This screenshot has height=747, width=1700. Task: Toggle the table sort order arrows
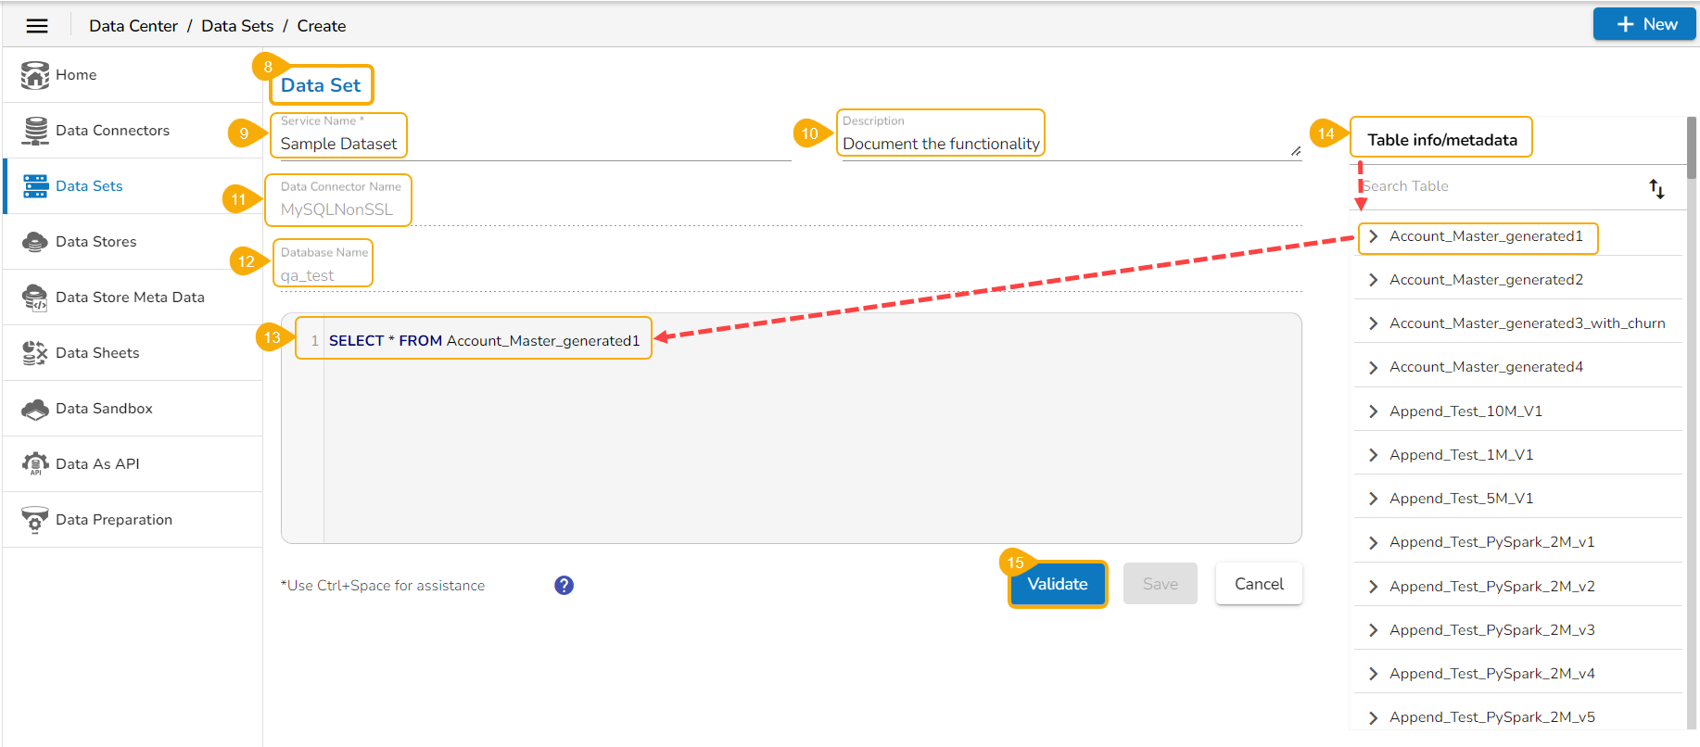pos(1656,189)
